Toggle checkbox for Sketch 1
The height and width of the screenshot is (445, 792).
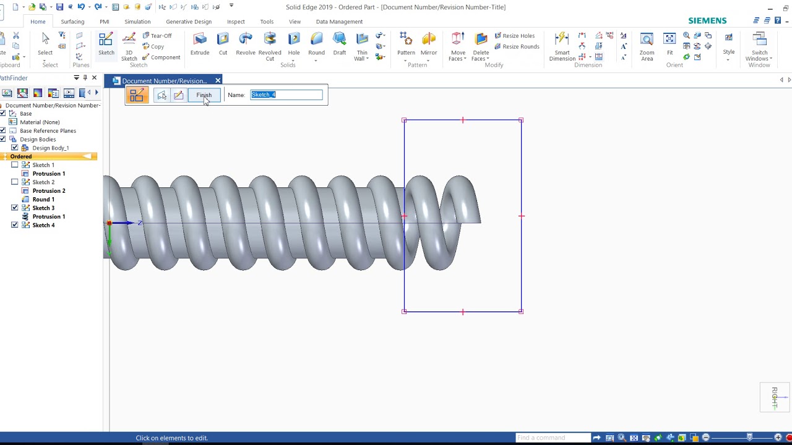(15, 165)
